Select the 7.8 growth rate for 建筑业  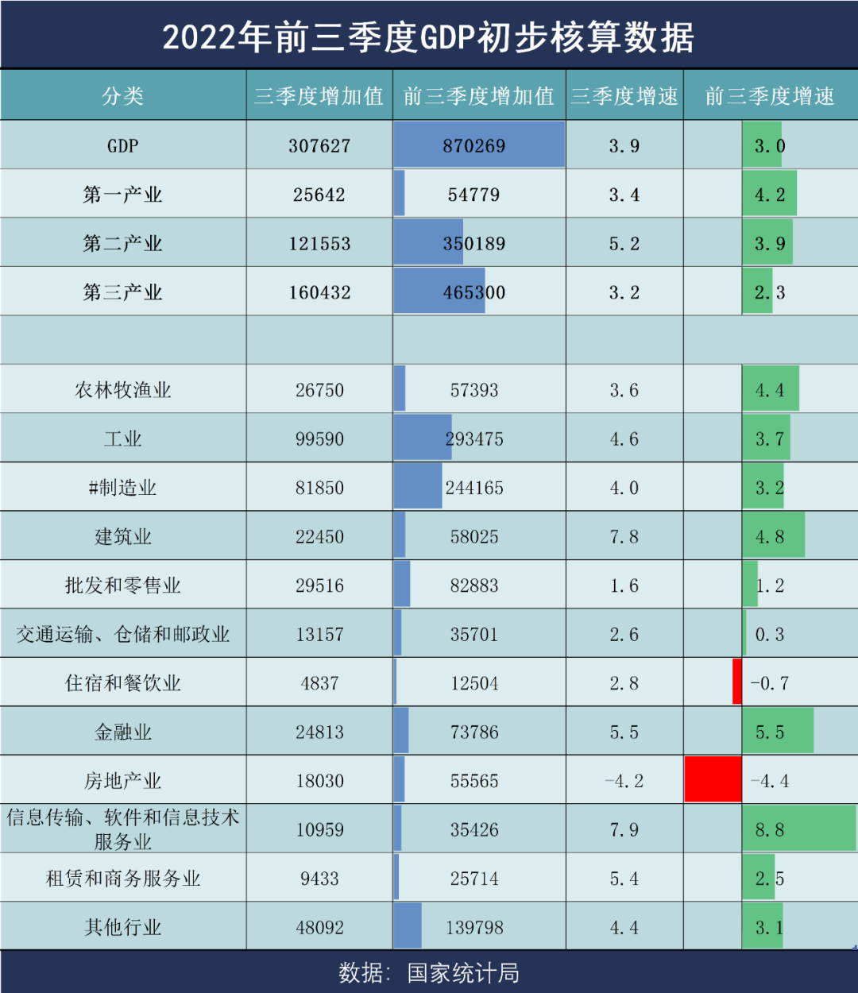[624, 537]
